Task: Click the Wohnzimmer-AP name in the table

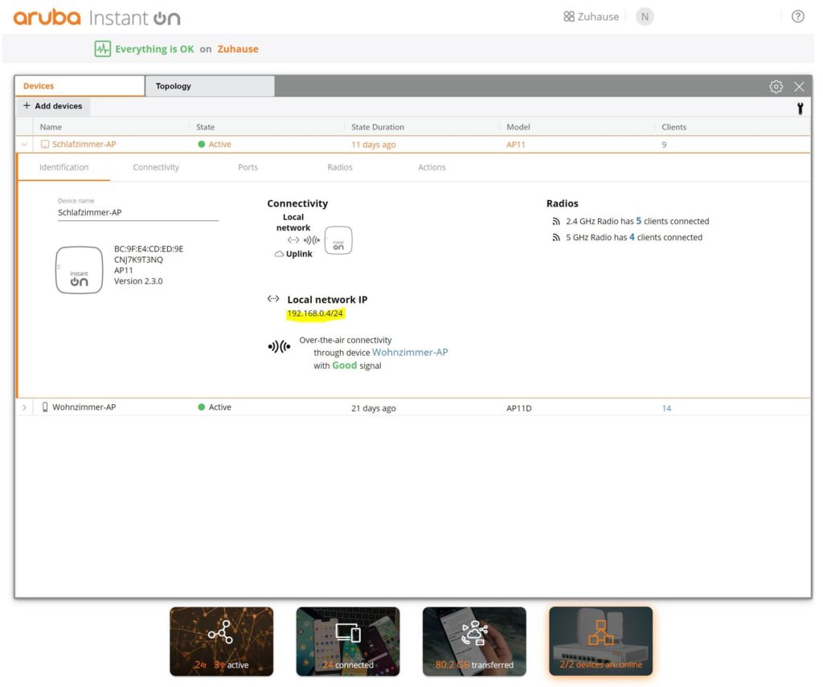Action: coord(84,407)
